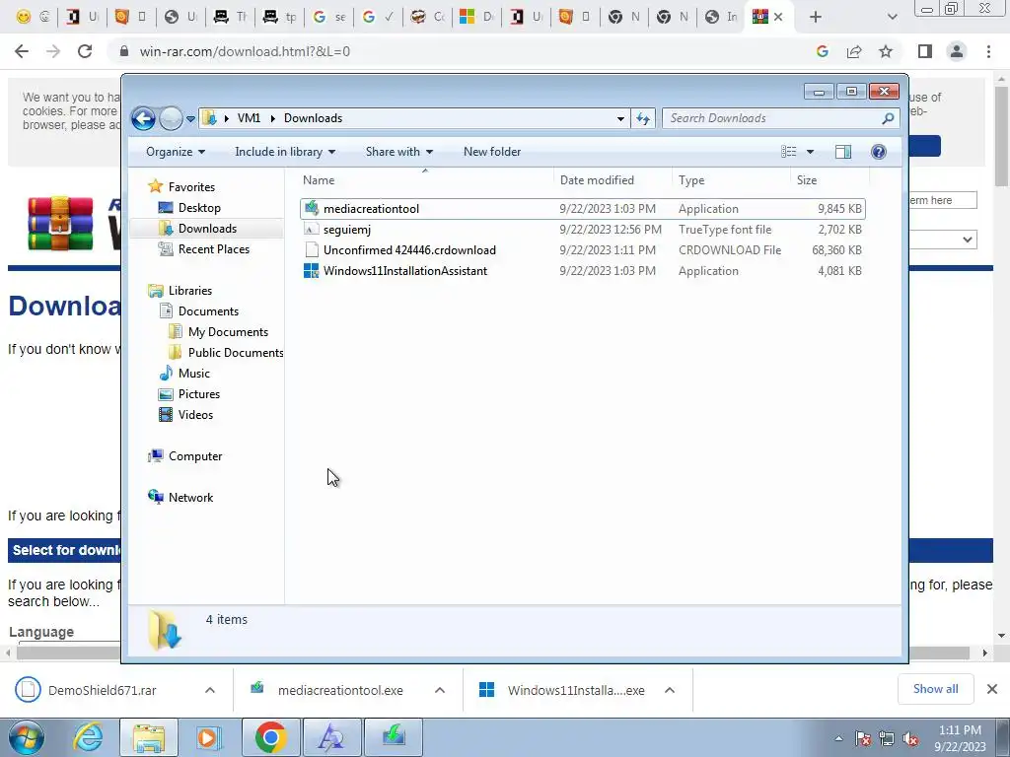Reload the win-rar.com page
Screen dimensions: 1010x757
click(85, 51)
